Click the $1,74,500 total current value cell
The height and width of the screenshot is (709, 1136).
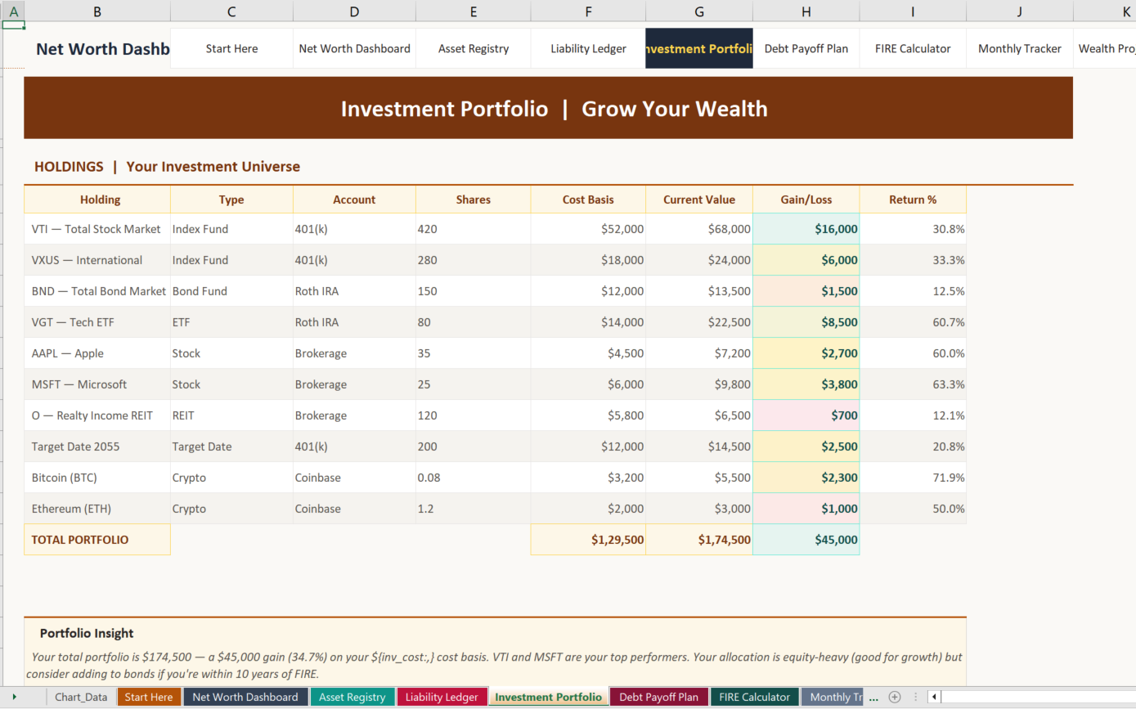pos(699,540)
